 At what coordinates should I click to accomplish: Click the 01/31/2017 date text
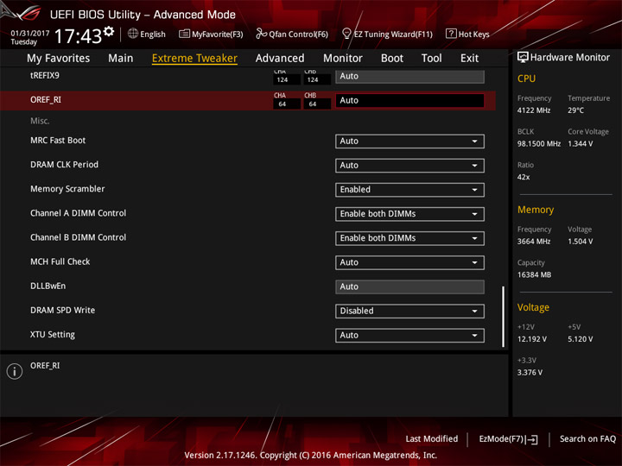click(x=29, y=34)
